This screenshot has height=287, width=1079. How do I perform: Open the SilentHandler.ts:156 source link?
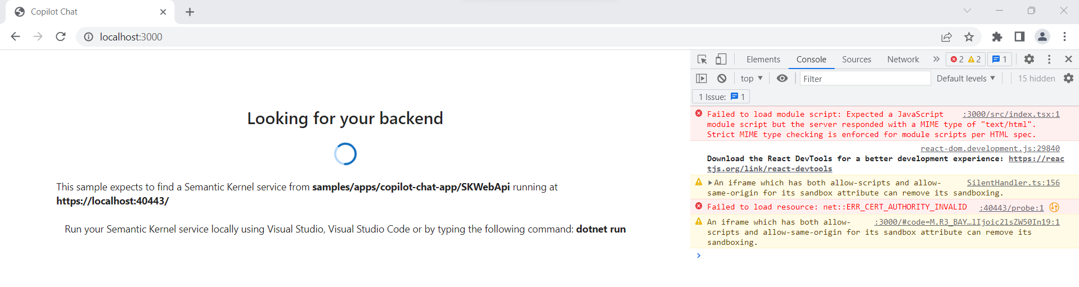tap(1013, 183)
